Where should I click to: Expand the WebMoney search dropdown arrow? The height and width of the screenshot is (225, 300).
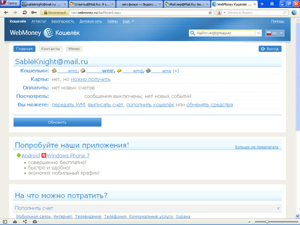258,33
